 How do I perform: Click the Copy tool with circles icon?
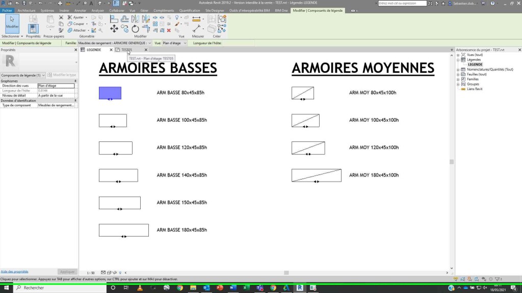[124, 28]
